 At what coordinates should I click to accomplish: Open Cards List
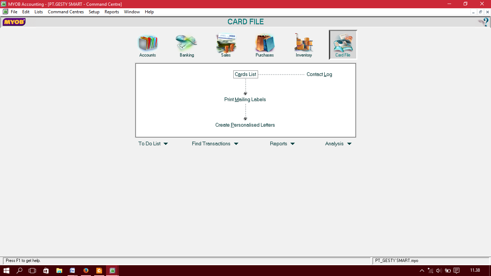click(245, 74)
